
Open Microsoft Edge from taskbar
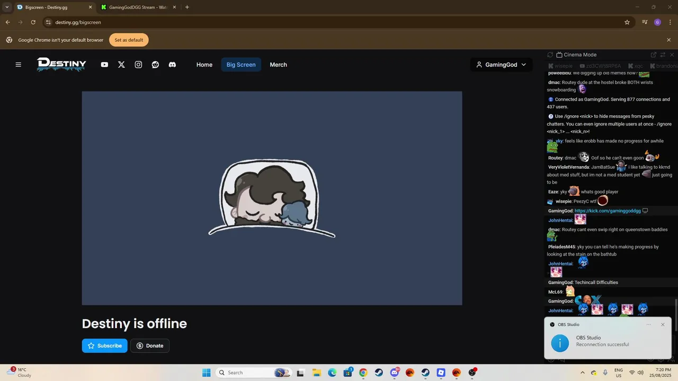(332, 373)
